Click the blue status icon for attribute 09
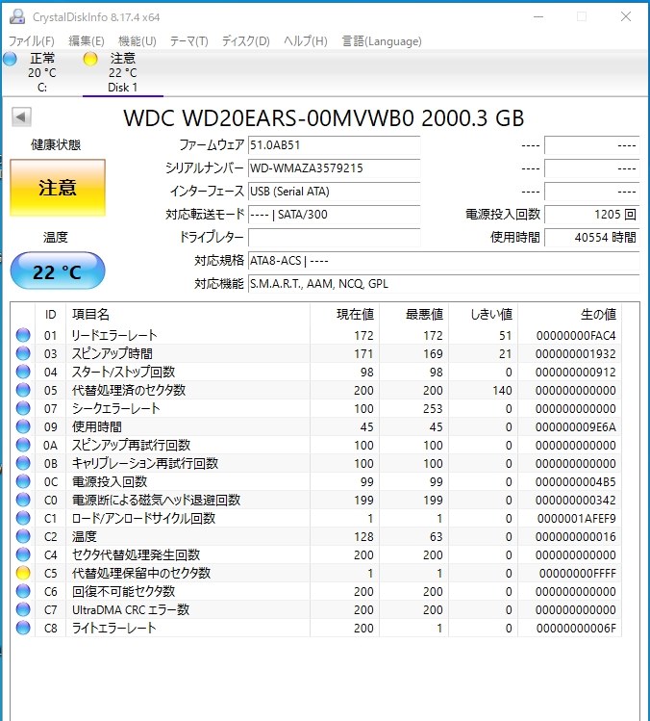This screenshot has width=650, height=721. point(23,426)
